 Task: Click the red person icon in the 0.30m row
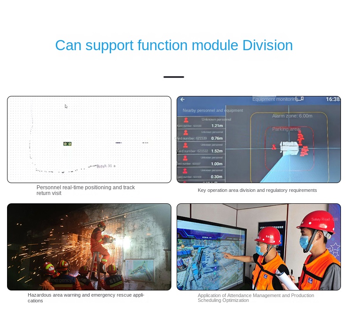coord(185,171)
